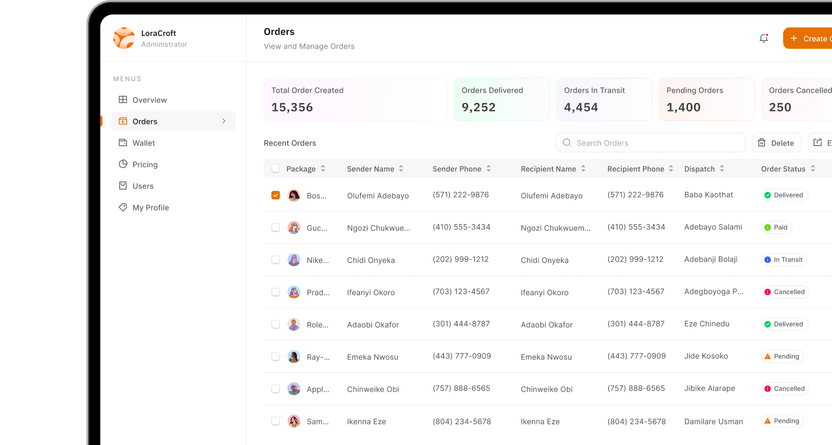Select the Users icon in the sidebar
Image resolution: width=832 pixels, height=445 pixels.
[123, 186]
